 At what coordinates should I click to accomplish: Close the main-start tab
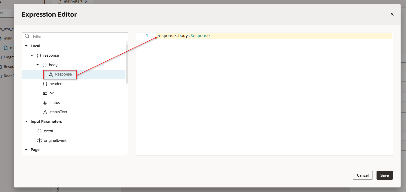click(86, 2)
